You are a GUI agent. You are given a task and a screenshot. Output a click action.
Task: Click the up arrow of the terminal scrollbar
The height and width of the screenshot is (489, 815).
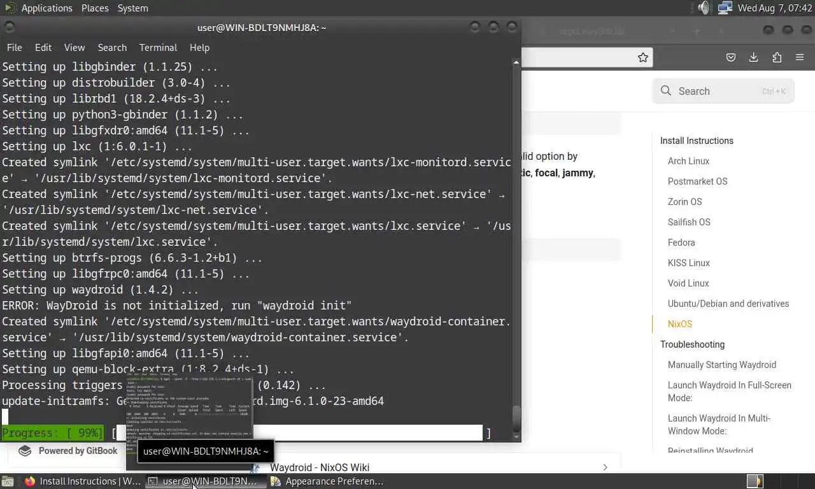pos(516,62)
